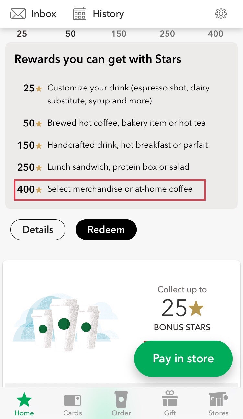Open the Stores building icon
This screenshot has height=419, width=243.
point(218,400)
